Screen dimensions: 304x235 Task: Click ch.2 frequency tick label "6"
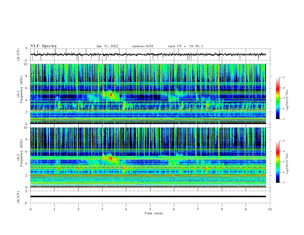[x=26, y=152]
